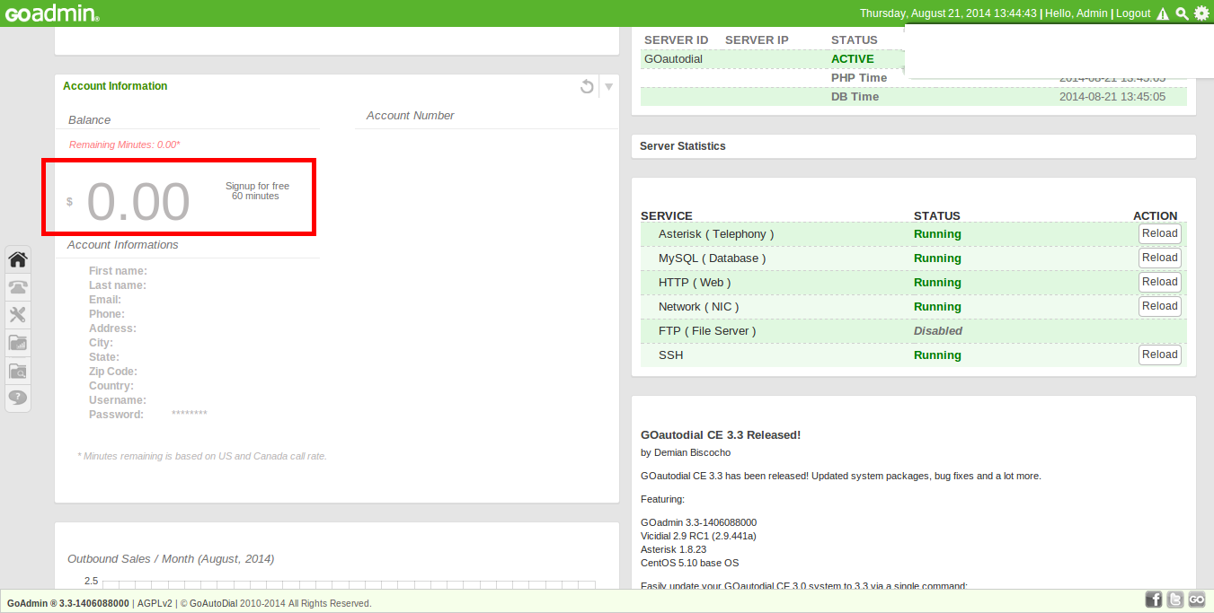Open the AGPLv2 license link
Image resolution: width=1214 pixels, height=613 pixels.
pyautogui.click(x=154, y=603)
